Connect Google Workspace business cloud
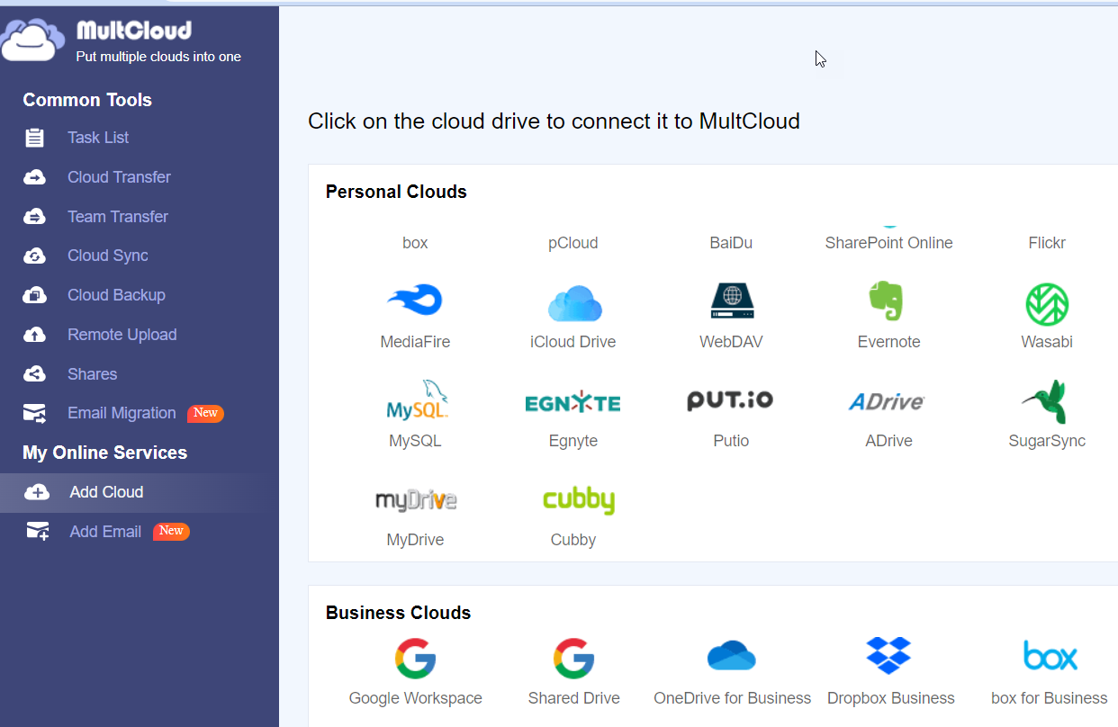The width and height of the screenshot is (1118, 727). pos(415,659)
